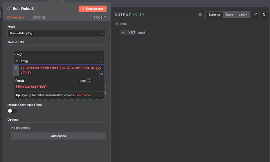This screenshot has height=162, width=270.
Task: Go to next result item arrow
Action: (100, 81)
